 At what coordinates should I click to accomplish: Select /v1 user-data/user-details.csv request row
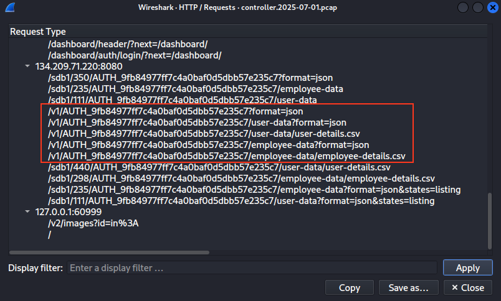coord(204,134)
